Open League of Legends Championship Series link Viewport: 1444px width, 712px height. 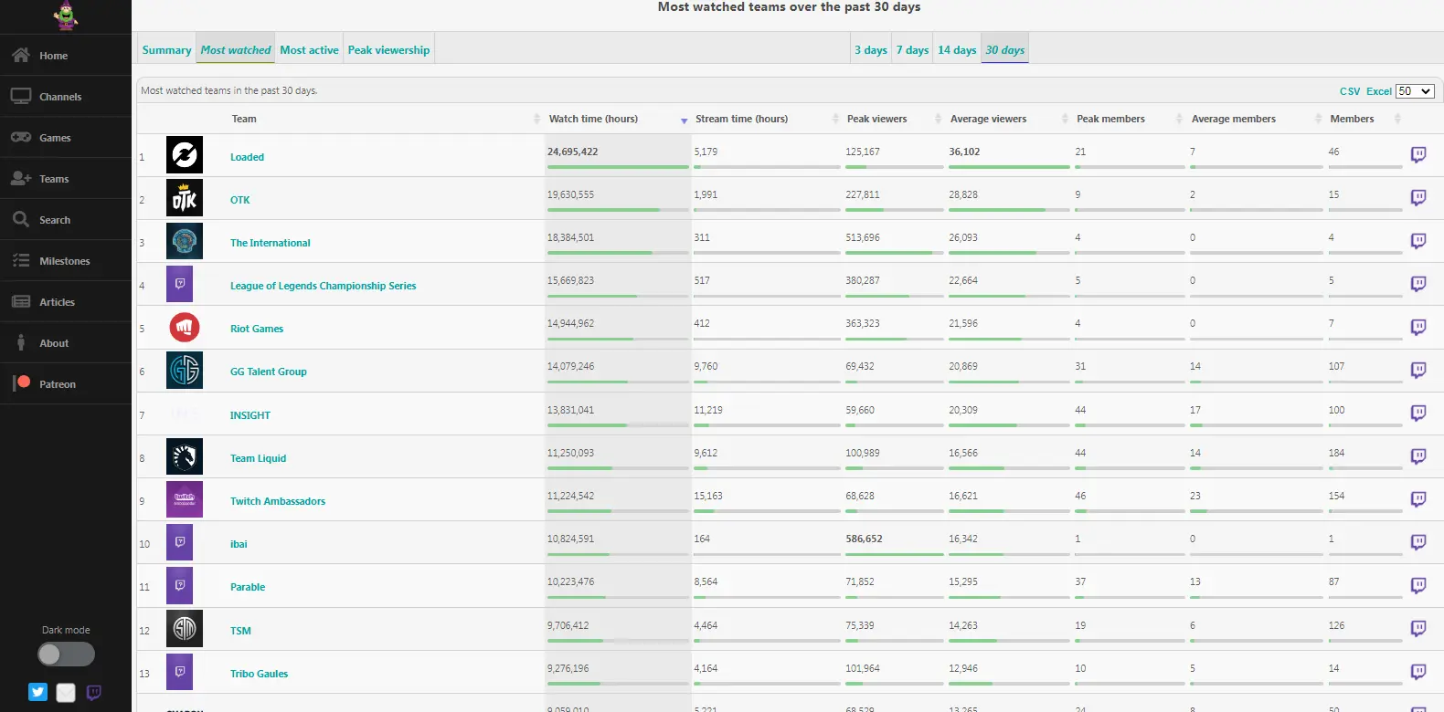pyautogui.click(x=323, y=286)
